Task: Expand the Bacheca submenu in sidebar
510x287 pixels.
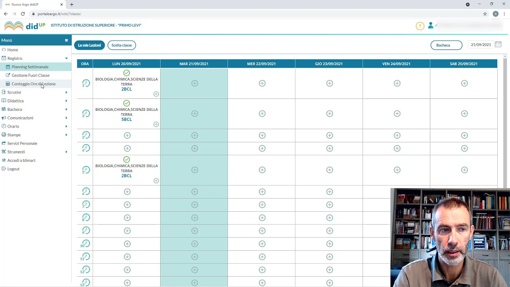Action: click(67, 110)
